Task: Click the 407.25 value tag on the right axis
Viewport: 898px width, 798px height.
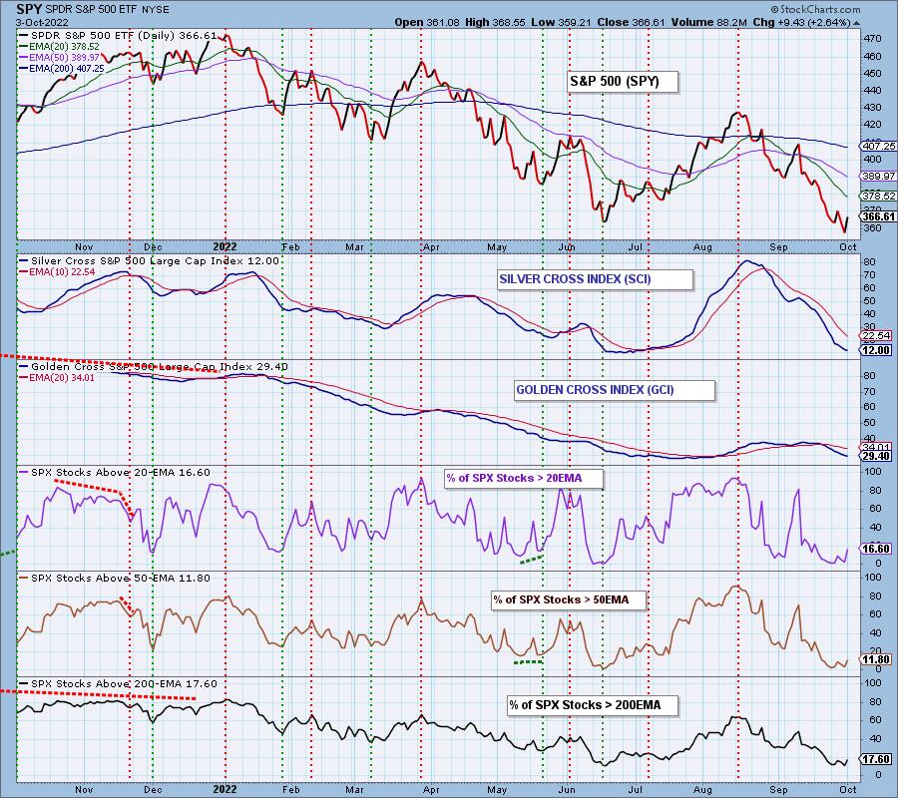Action: click(877, 147)
